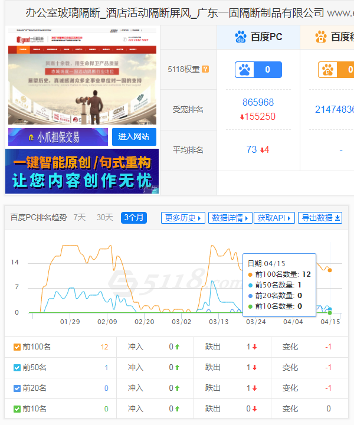Click the 百度PC排名趋势 panel title
Viewport: 354px width, 425px height.
(39, 217)
